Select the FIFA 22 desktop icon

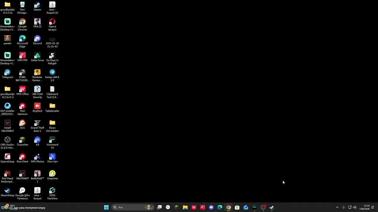(x=37, y=23)
